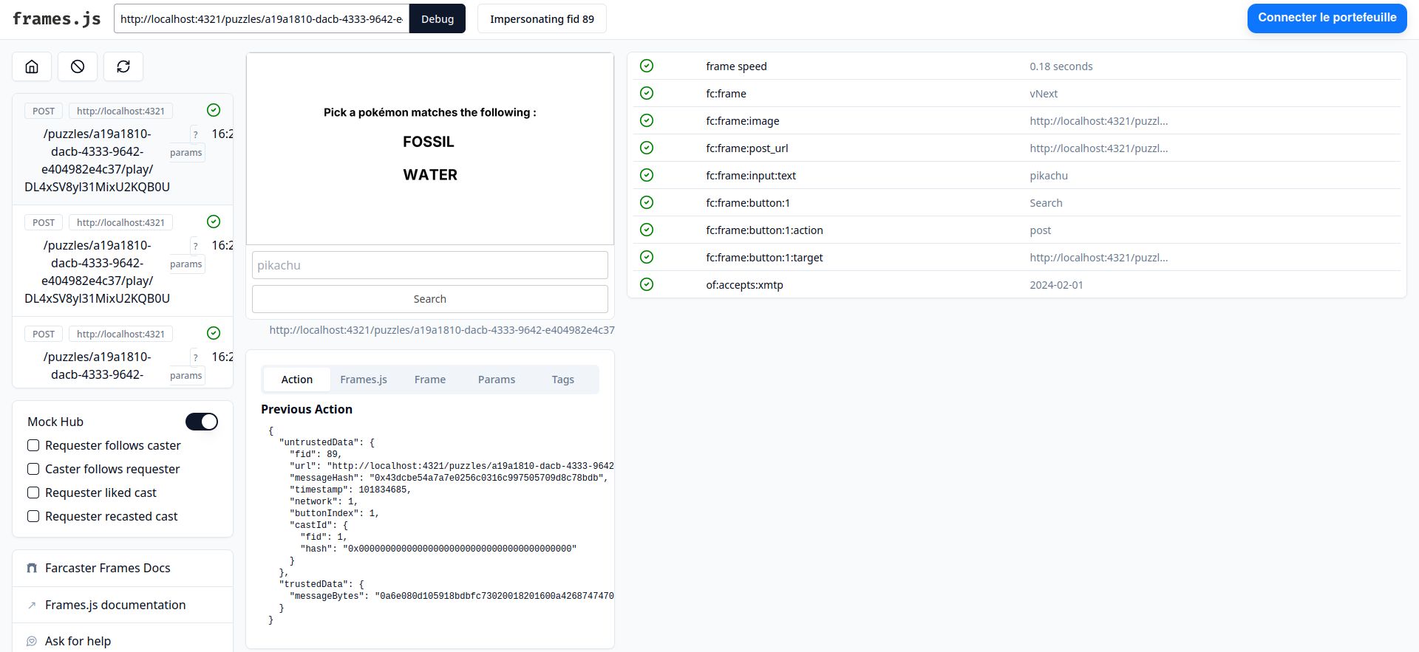Image resolution: width=1419 pixels, height=652 pixels.
Task: Click the Farcaster arch icon beside Frames Docs
Action: click(x=32, y=568)
